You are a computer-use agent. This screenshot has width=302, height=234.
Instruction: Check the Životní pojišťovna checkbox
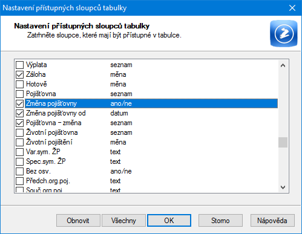click(19, 133)
